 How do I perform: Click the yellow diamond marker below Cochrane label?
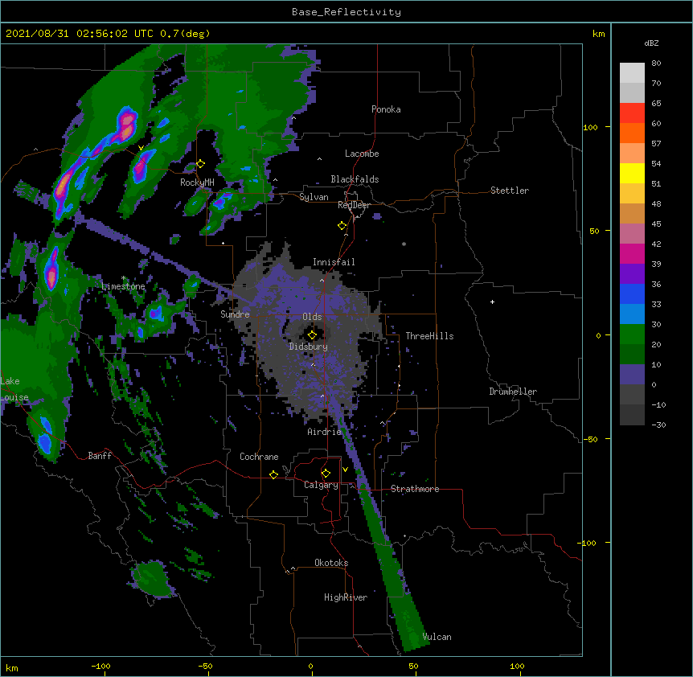click(273, 474)
